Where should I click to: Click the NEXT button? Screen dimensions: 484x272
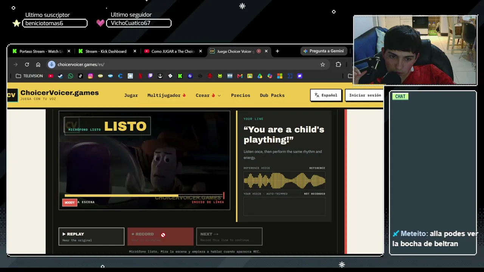point(229,236)
